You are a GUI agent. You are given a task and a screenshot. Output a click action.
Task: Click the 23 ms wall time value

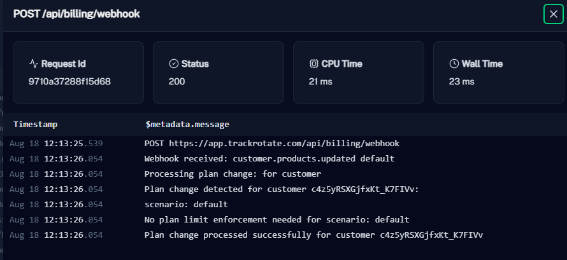(461, 81)
